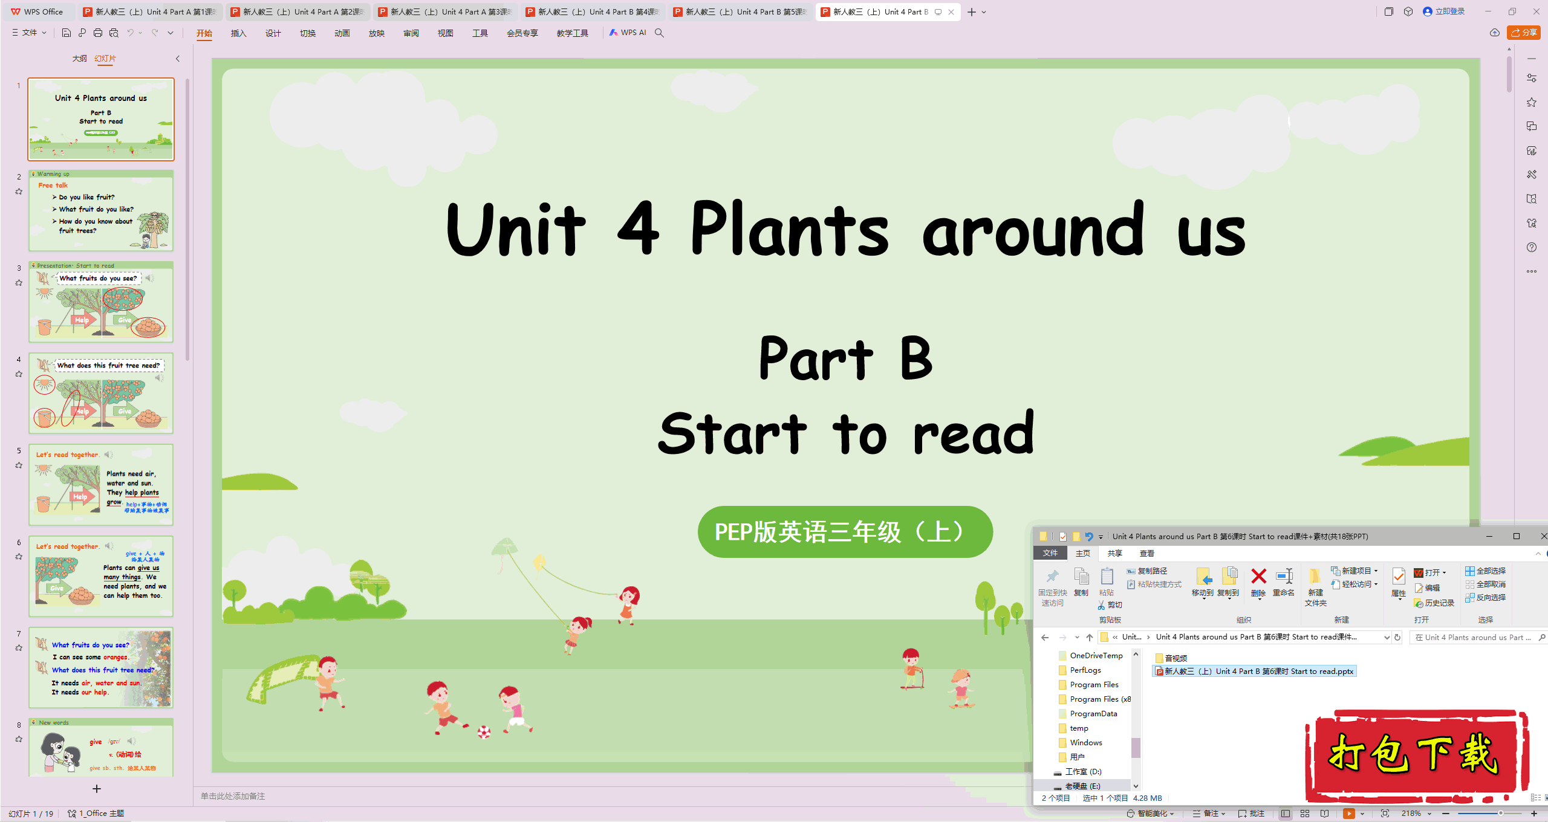
Task: Click the undo arrow in WPS toolbar
Action: (x=130, y=33)
